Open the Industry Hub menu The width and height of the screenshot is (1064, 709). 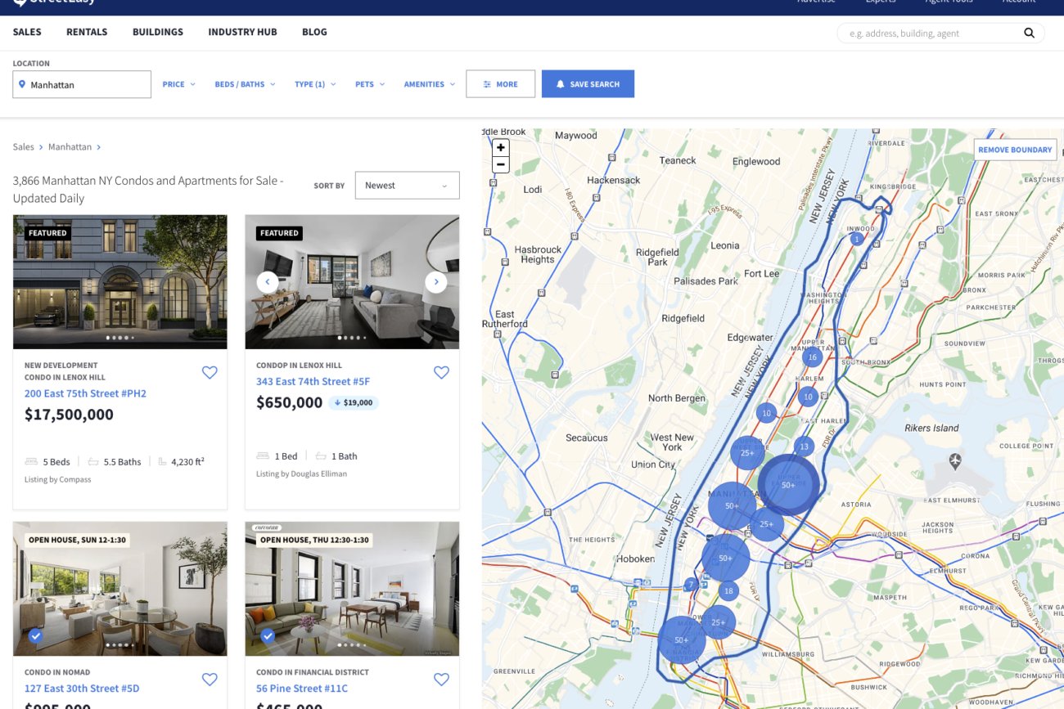(x=242, y=32)
